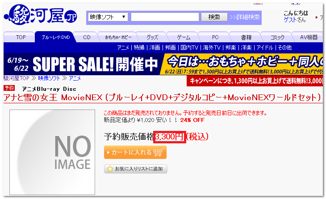Click the 検索 search button

[214, 17]
